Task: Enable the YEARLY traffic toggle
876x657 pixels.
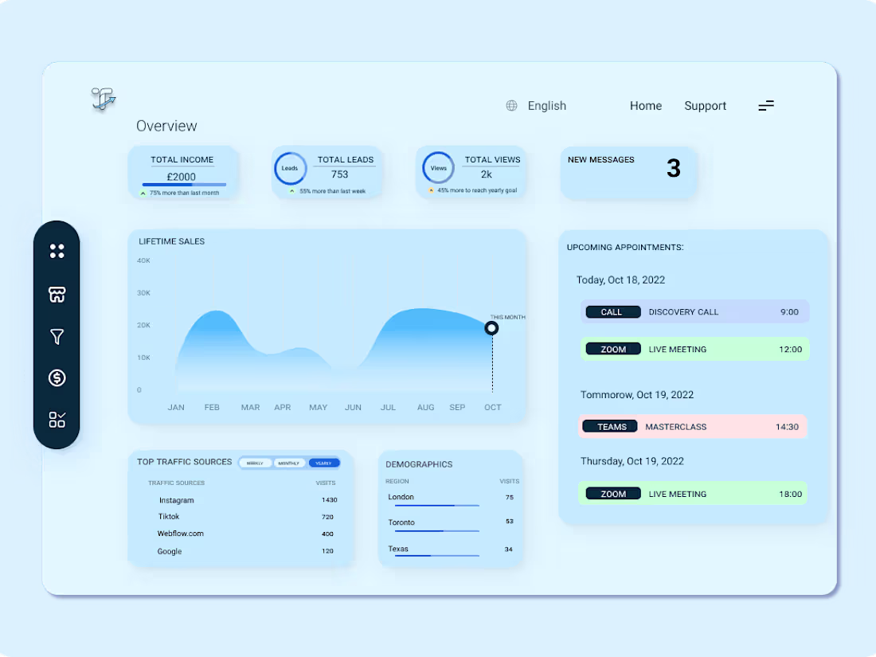Action: pos(323,462)
